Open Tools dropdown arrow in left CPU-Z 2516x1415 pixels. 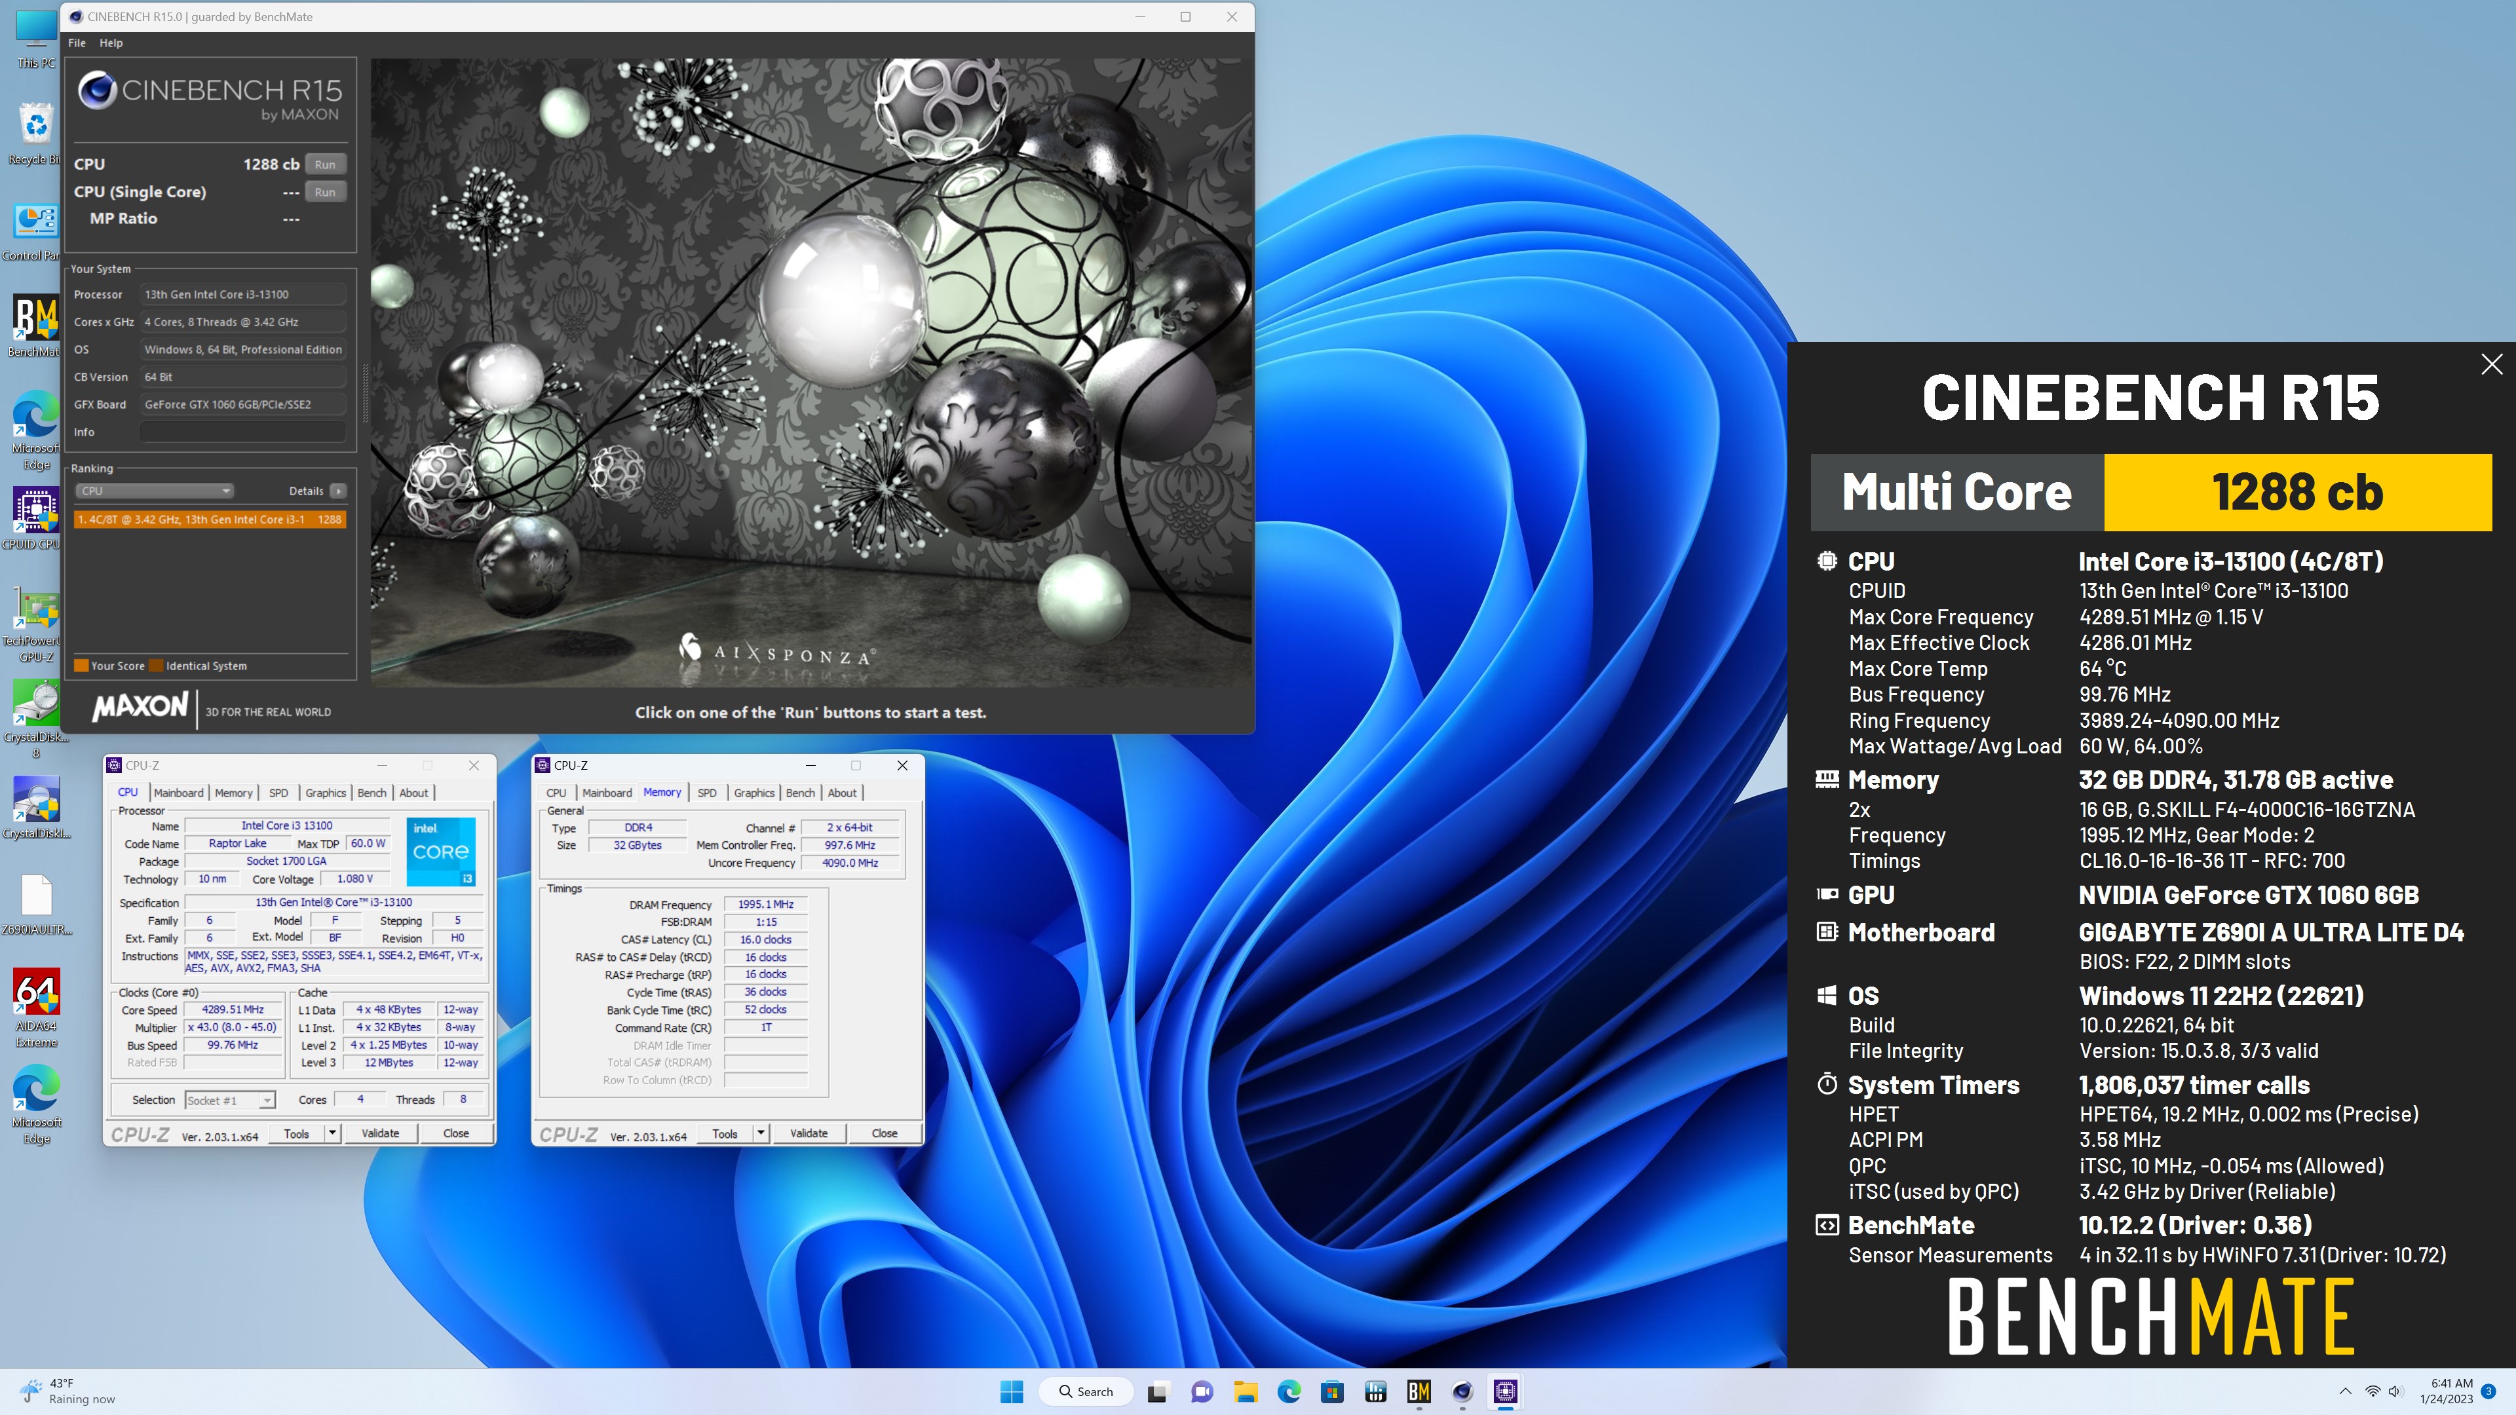[x=332, y=1134]
